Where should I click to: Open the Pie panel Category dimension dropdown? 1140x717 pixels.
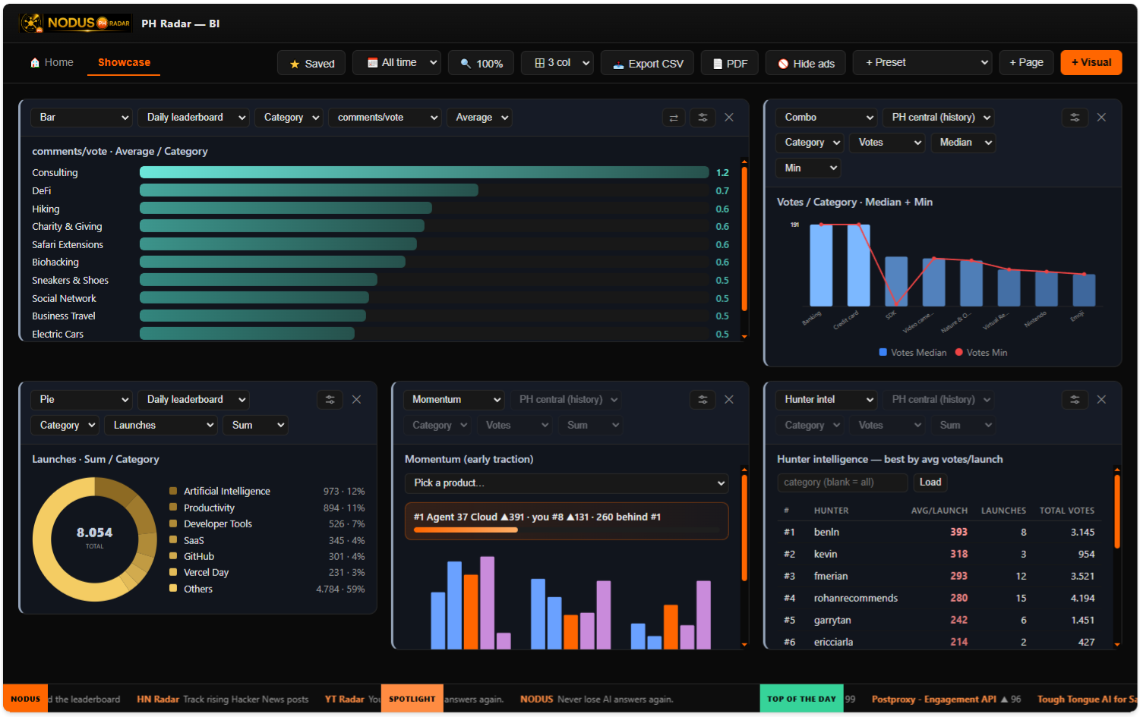pos(65,426)
